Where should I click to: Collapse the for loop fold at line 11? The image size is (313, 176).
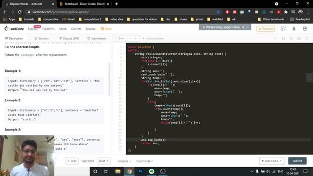[x=123, y=82]
